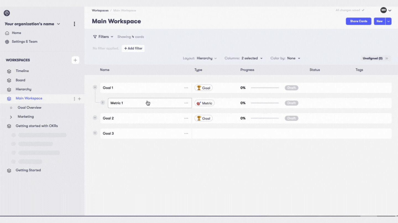Image resolution: width=398 pixels, height=223 pixels.
Task: Click the Goal 2 progress bar
Action: pos(265,118)
